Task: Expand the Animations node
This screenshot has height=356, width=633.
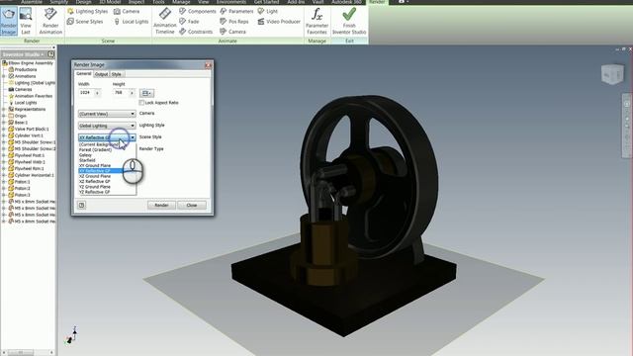Action: 4,76
